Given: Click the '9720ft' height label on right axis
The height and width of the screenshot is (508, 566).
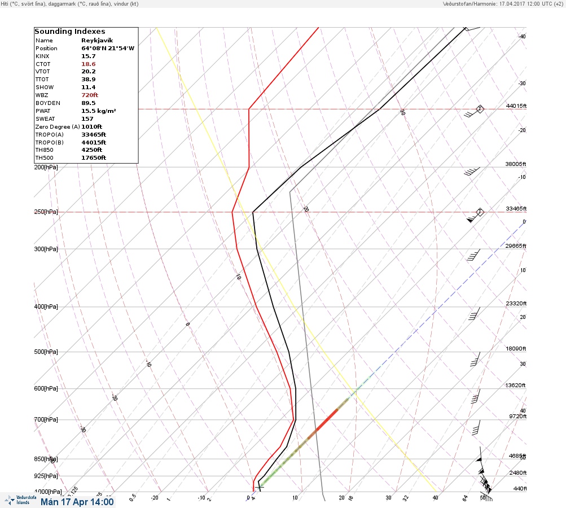Looking at the screenshot, I should tap(517, 417).
